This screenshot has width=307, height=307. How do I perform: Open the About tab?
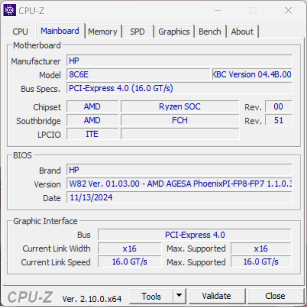[x=242, y=31]
